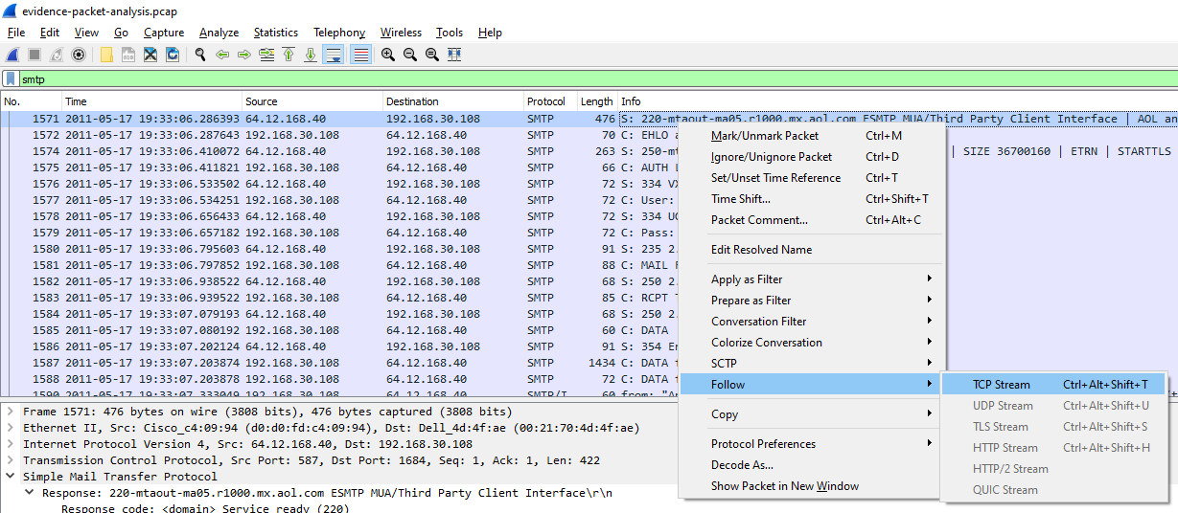Open the Statistics menu
Viewport: 1178px width, 513px height.
[x=276, y=33]
